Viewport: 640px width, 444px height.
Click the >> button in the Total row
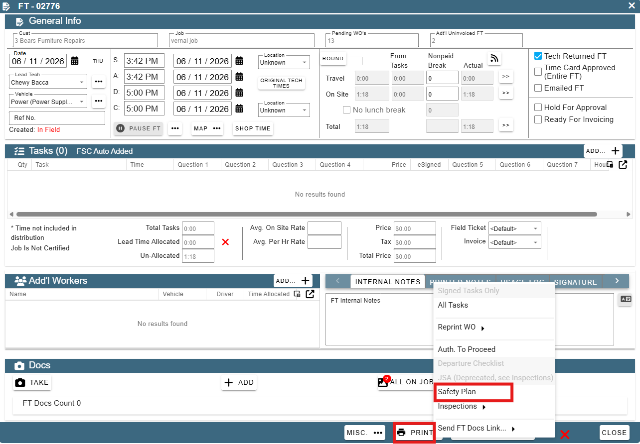coord(506,125)
